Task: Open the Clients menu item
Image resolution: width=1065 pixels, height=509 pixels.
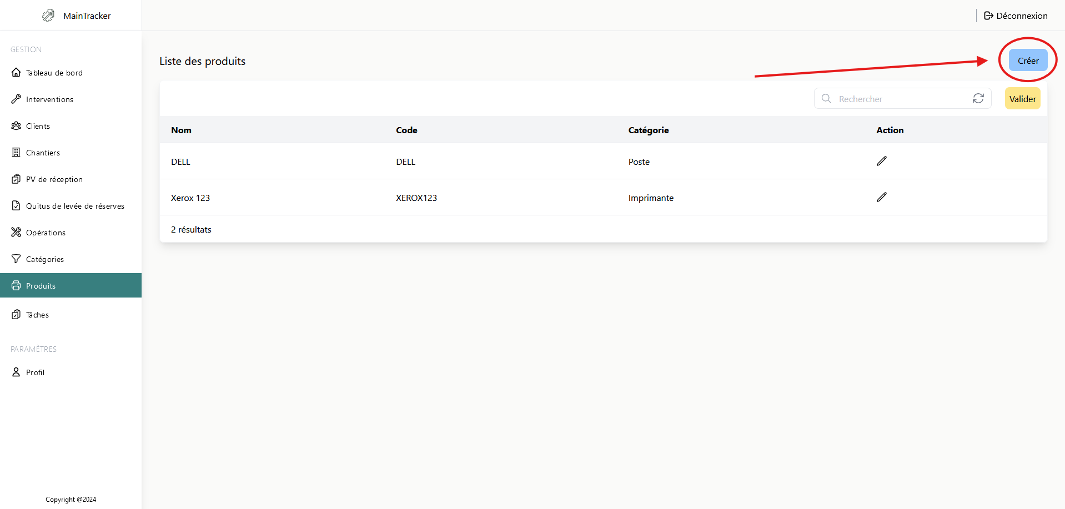Action: tap(38, 126)
